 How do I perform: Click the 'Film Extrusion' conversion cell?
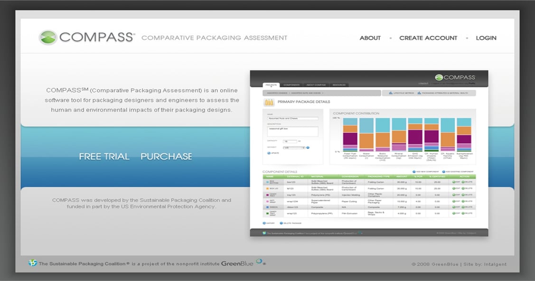tap(349, 214)
